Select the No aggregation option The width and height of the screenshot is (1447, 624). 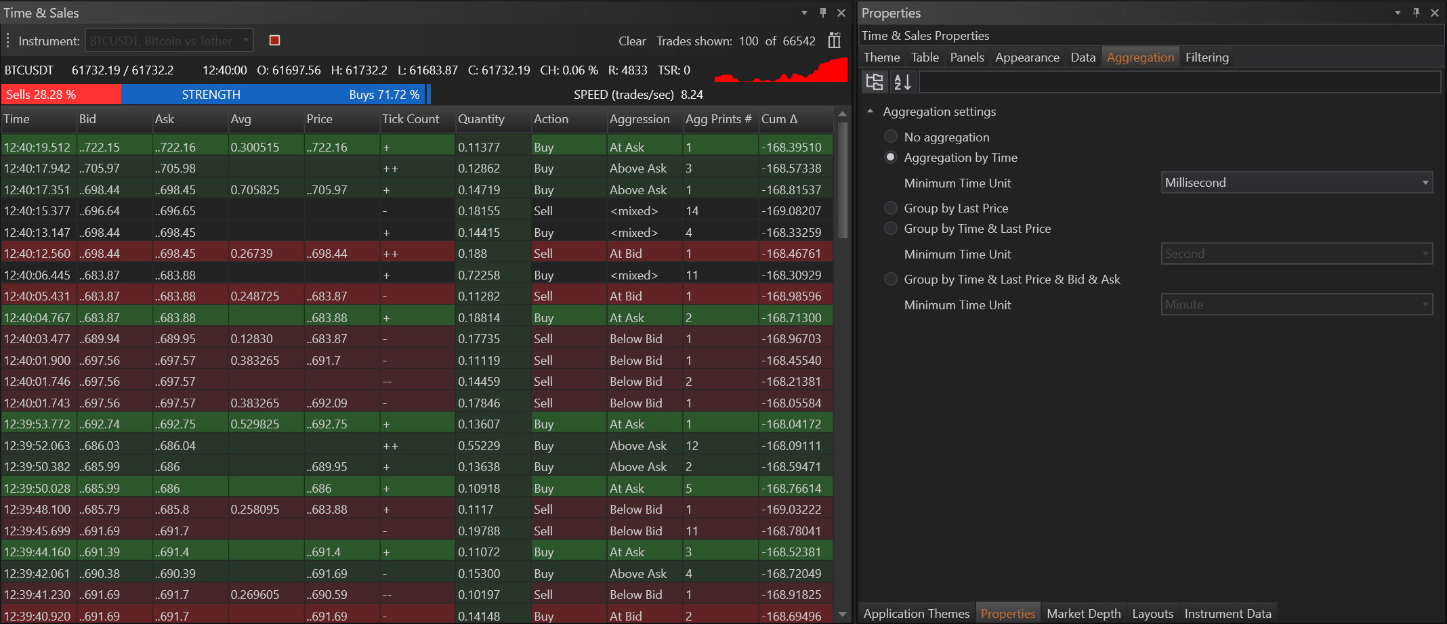[x=891, y=137]
